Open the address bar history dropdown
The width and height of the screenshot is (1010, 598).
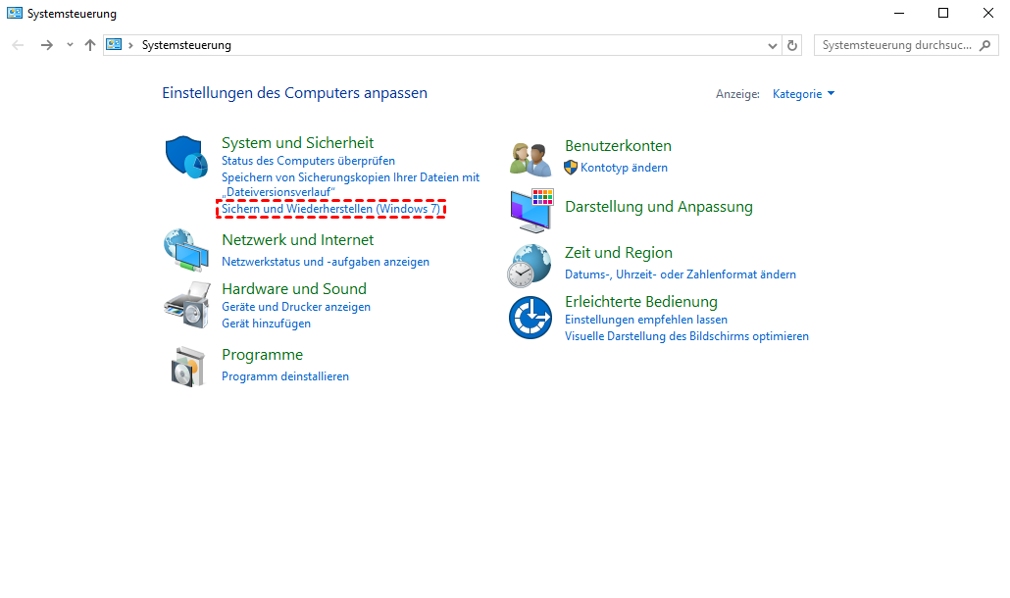773,45
